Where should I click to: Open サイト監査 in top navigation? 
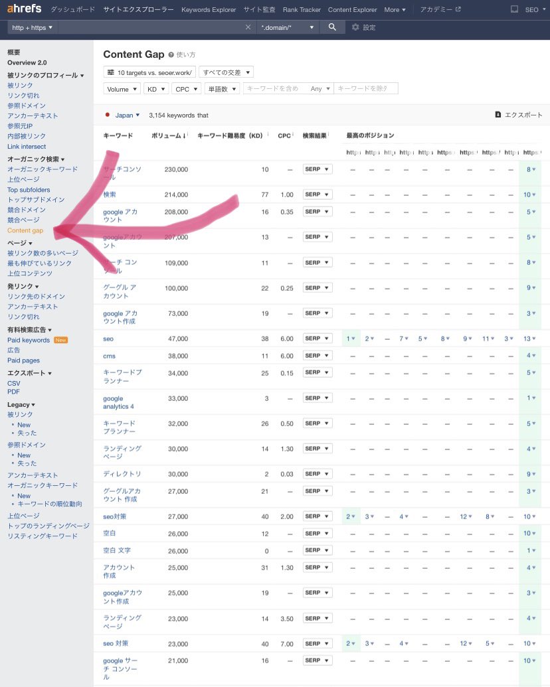[x=259, y=9]
